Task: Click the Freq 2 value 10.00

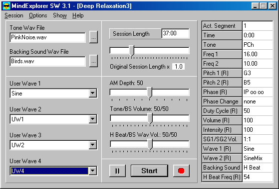Action: point(258,64)
